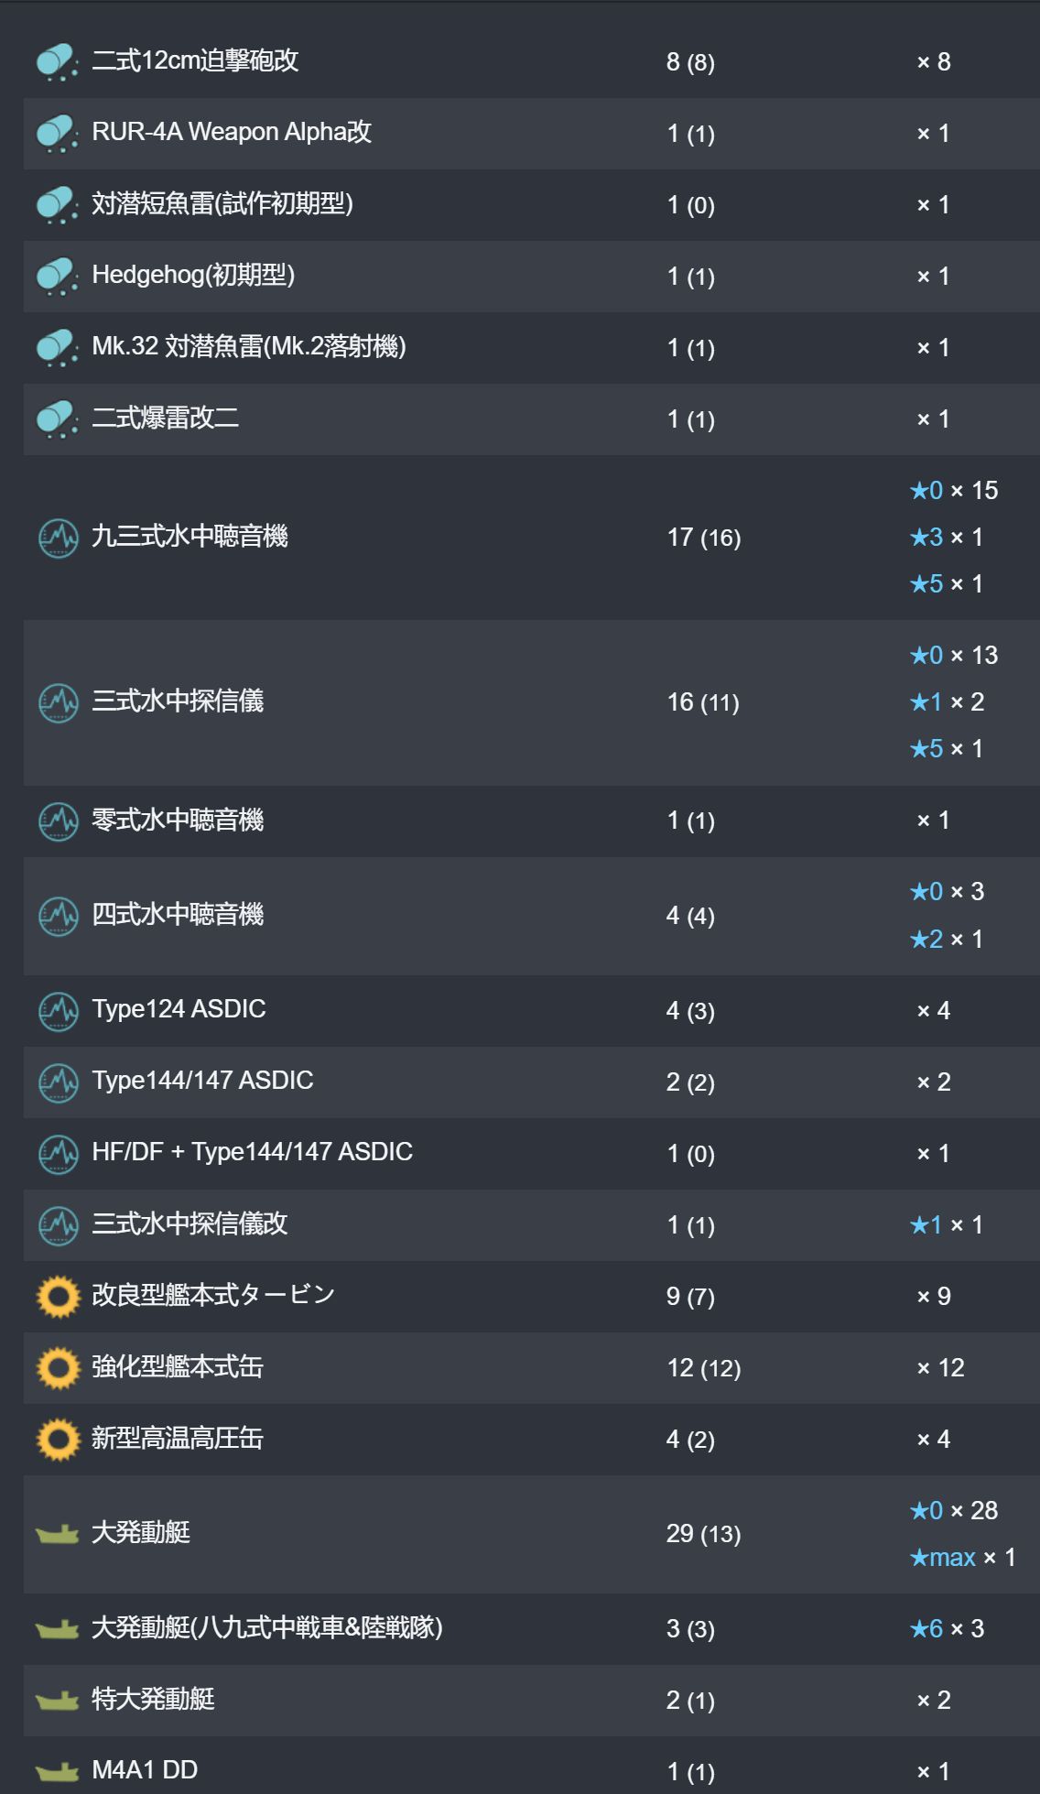Screen dimensions: 1040x1794
Task: Click the ★1 × 2 entry of 三式水中探信儀
Action: tap(947, 702)
